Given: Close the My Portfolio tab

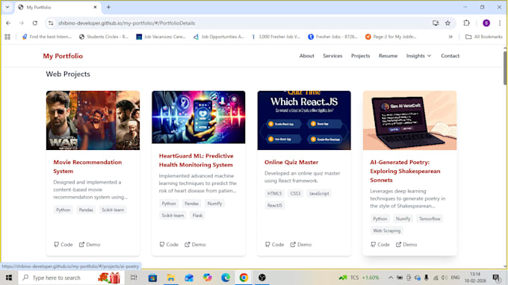Looking at the screenshot, I should (x=95, y=7).
